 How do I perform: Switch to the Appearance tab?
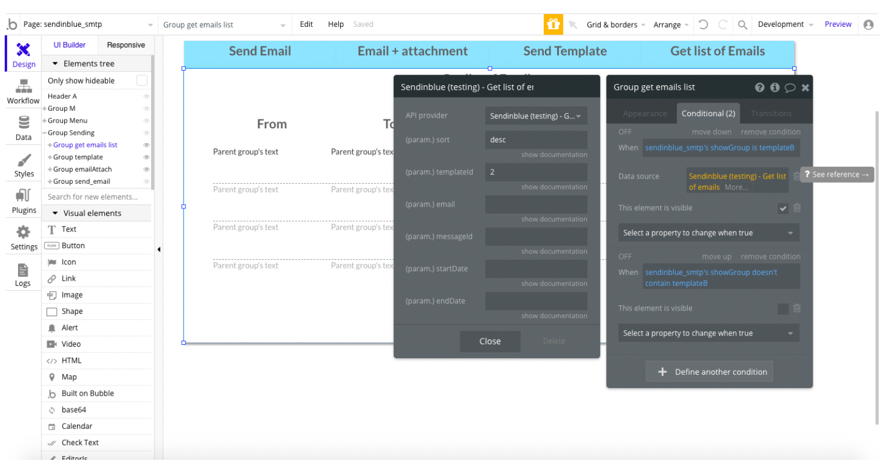point(645,114)
